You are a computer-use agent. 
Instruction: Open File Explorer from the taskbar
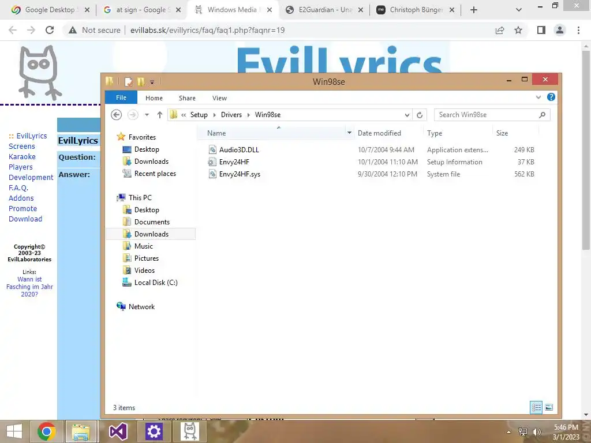pos(81,431)
